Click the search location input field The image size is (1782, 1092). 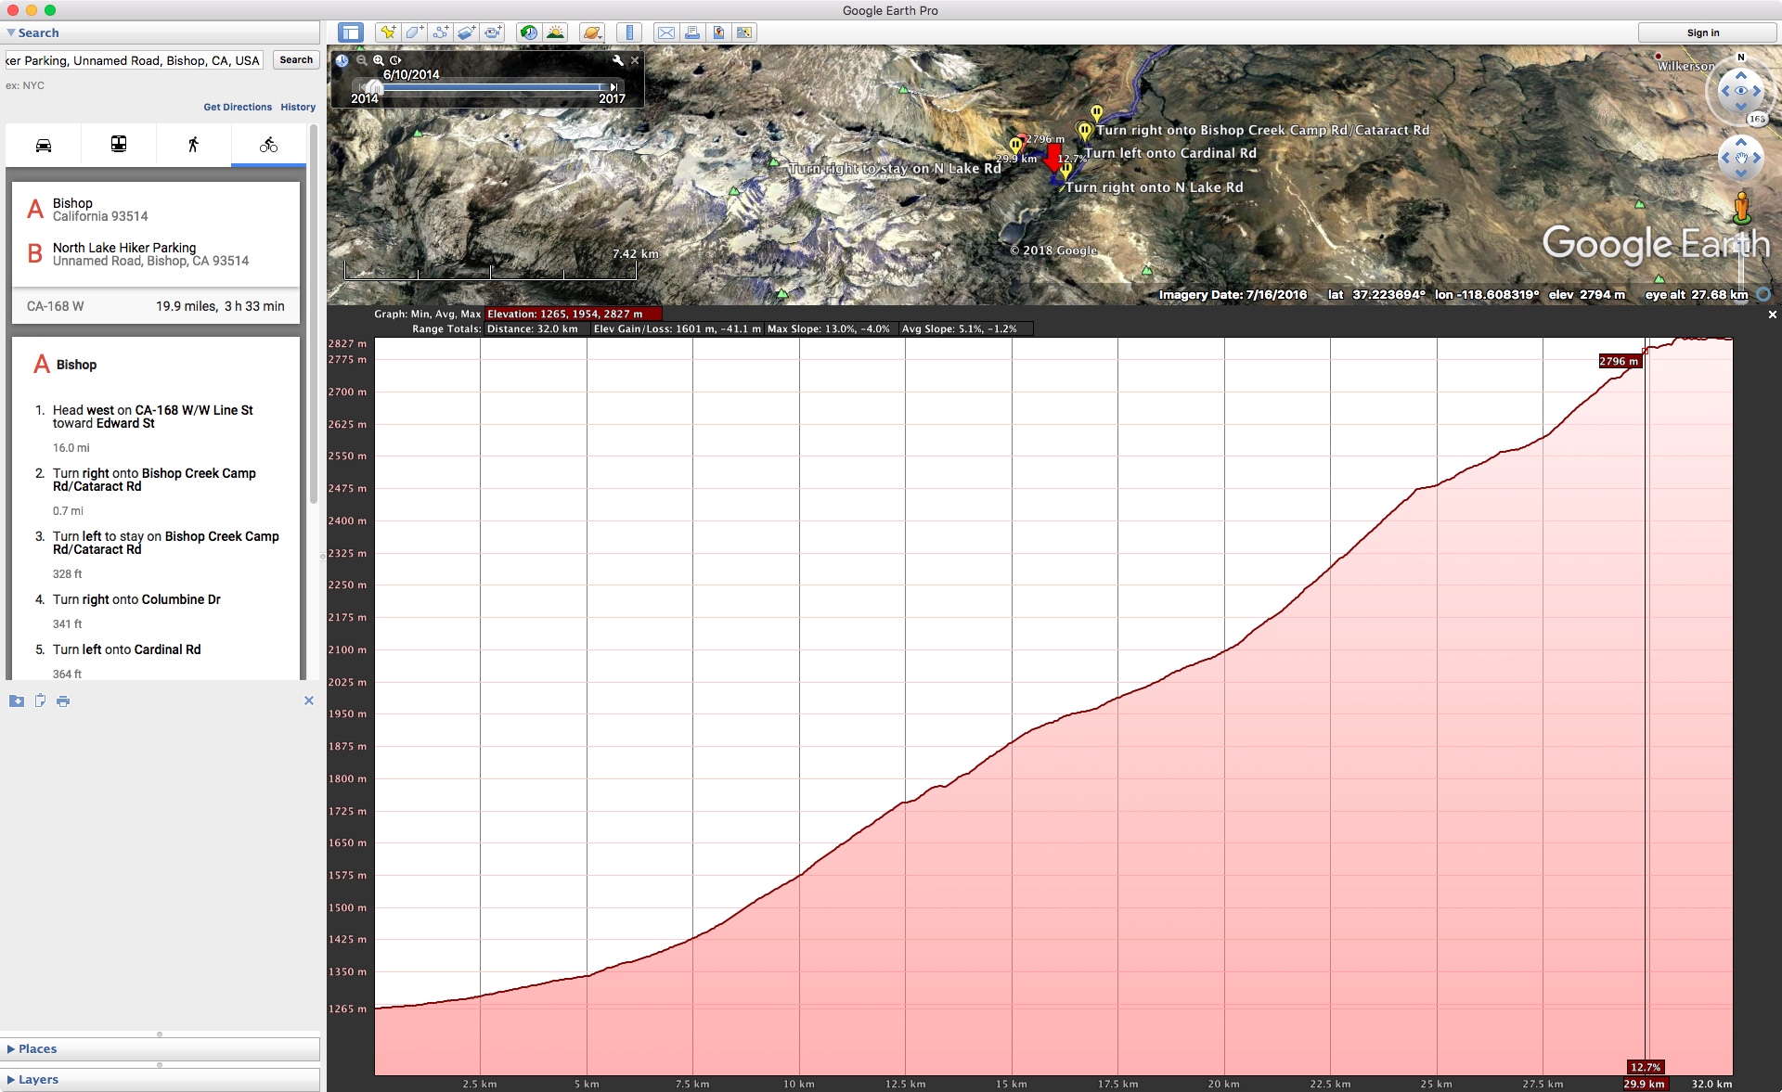134,60
